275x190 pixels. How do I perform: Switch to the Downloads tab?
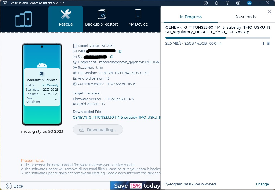(x=245, y=17)
